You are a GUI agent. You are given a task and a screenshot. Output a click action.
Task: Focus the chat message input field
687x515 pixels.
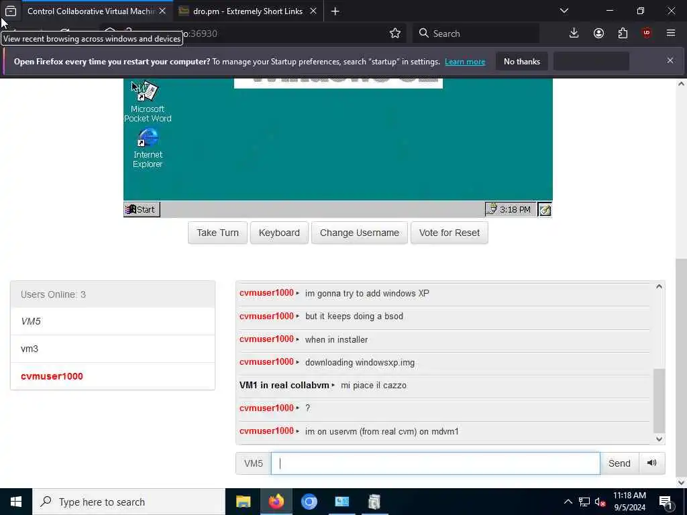click(x=435, y=463)
